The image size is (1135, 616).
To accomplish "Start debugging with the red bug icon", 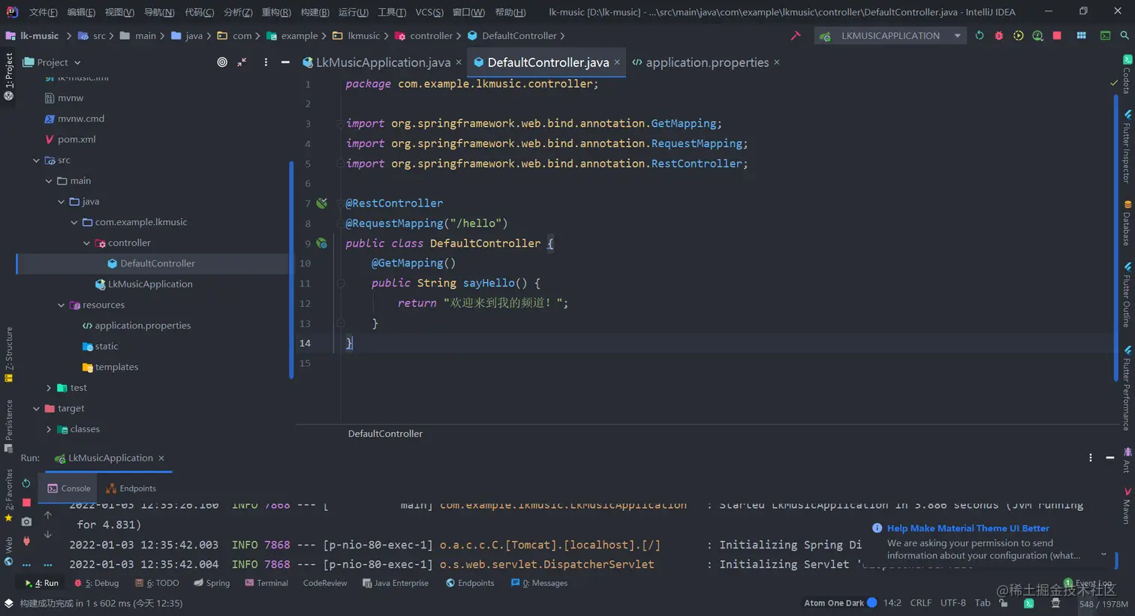I will [998, 35].
